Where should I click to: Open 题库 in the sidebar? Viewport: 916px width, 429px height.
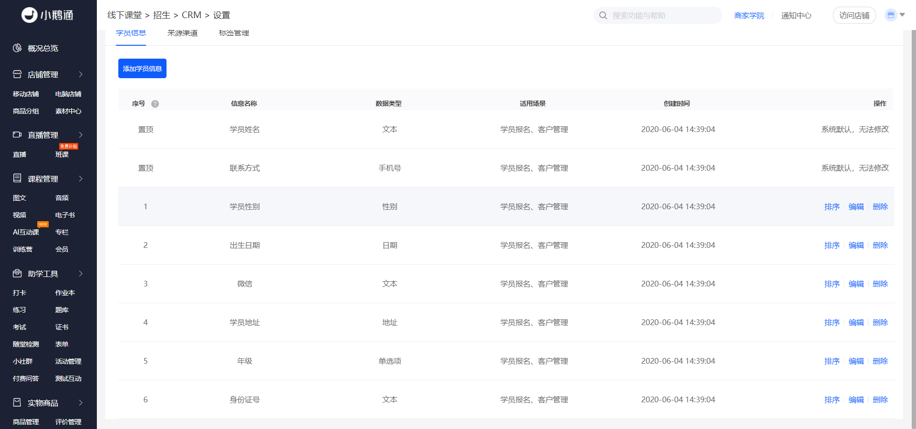(62, 310)
